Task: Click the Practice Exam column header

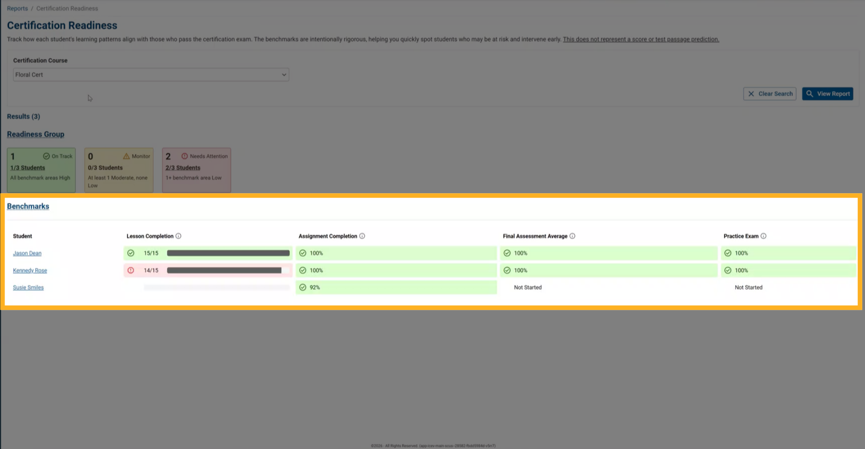Action: (741, 236)
